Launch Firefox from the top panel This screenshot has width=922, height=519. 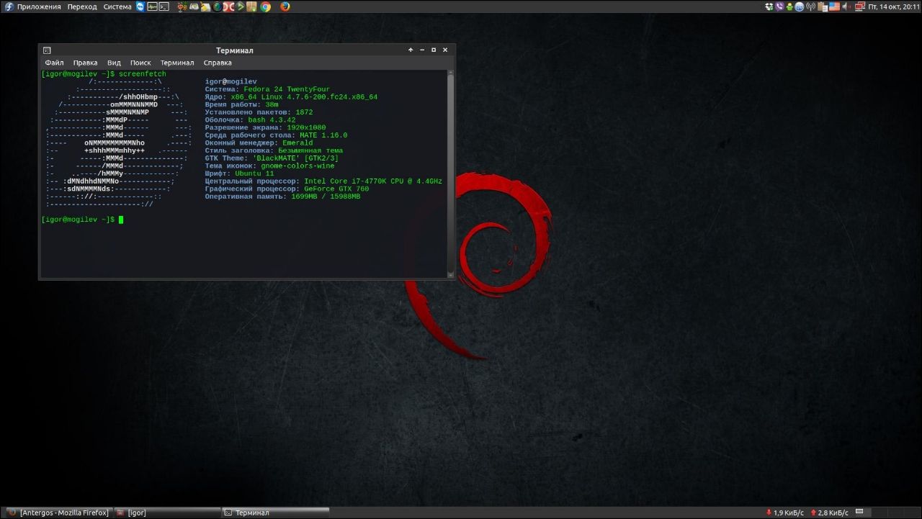[x=285, y=6]
